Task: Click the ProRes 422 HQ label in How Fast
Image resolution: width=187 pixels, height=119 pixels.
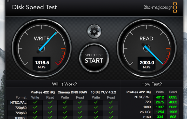Action: pyautogui.click(x=138, y=92)
